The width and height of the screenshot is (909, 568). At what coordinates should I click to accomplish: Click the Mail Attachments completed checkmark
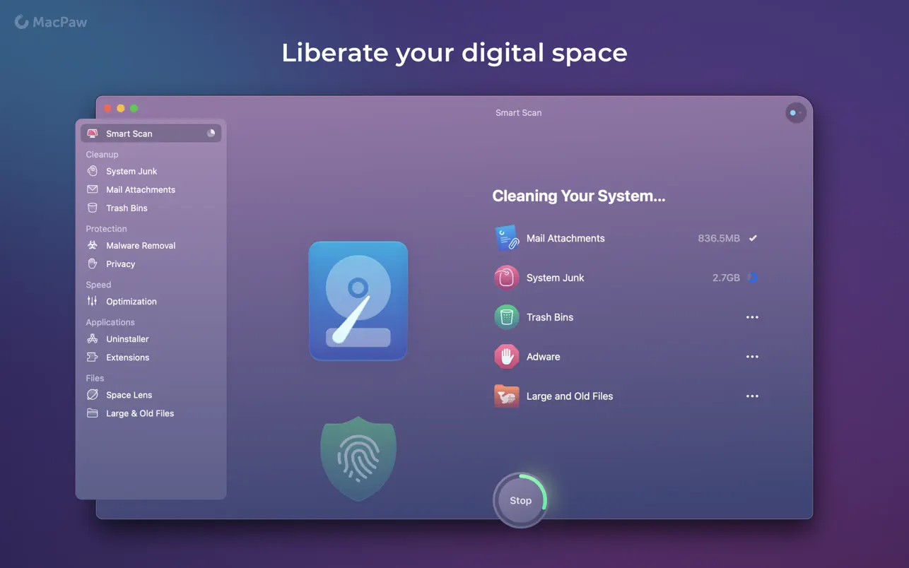753,238
